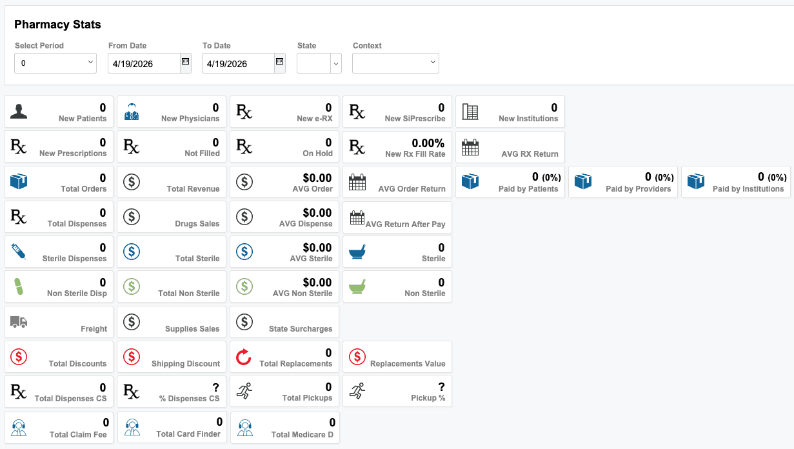Click the green pill icon on Non Sterile Disp
The height and width of the screenshot is (449, 794).
(19, 286)
